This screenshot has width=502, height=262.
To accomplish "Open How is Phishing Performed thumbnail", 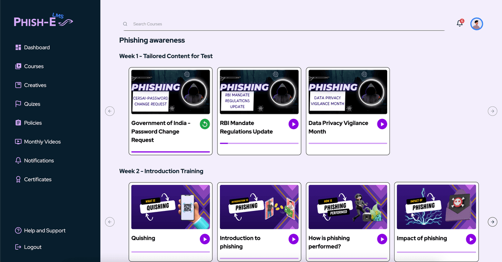I will coord(348,207).
